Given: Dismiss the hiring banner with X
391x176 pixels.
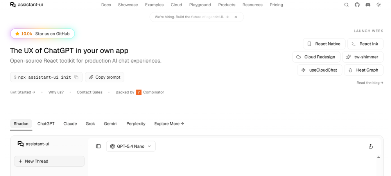Looking at the screenshot, I should click(236, 17).
